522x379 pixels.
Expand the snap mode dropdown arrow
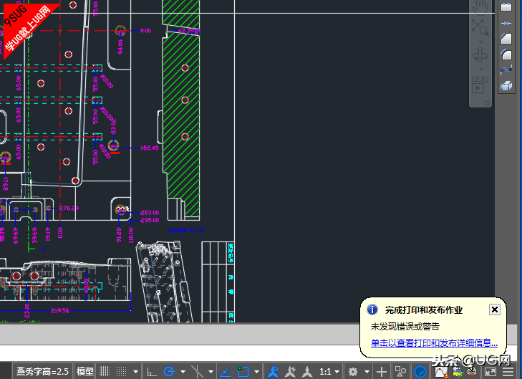(x=135, y=371)
